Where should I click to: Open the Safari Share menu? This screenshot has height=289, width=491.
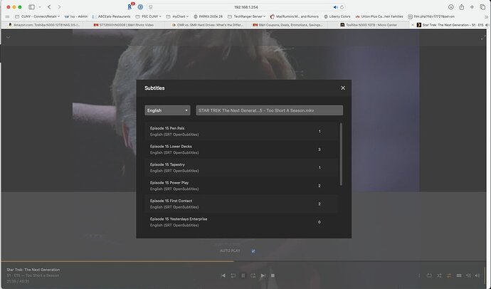[462, 7]
